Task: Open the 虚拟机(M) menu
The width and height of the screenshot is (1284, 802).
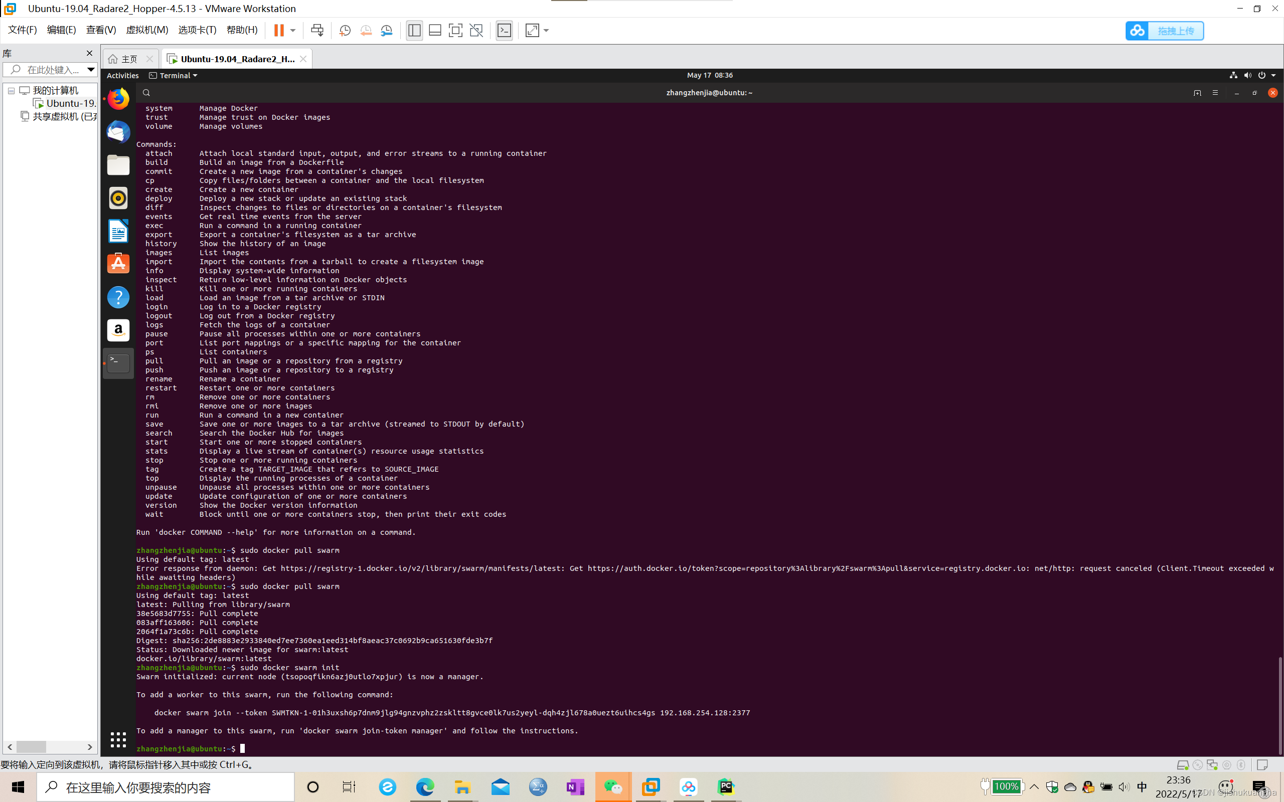Action: 147,30
